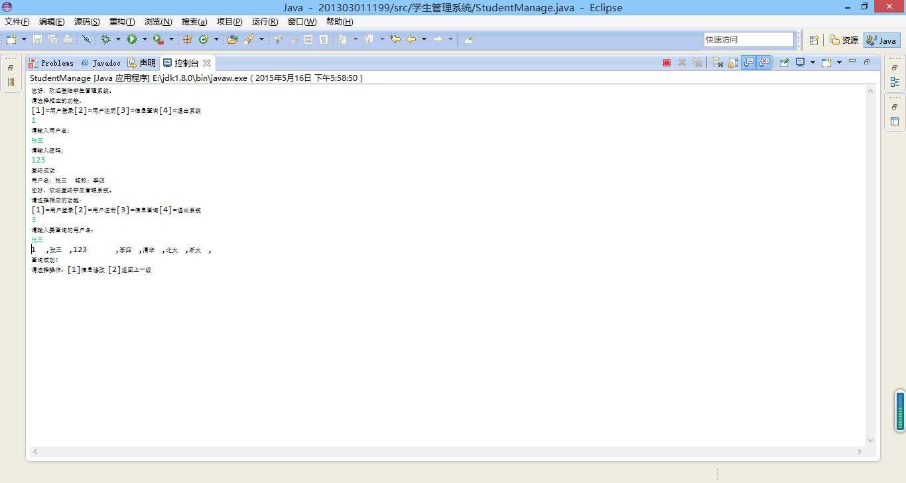Open the 声明 tab
The image size is (906, 483).
click(x=141, y=63)
